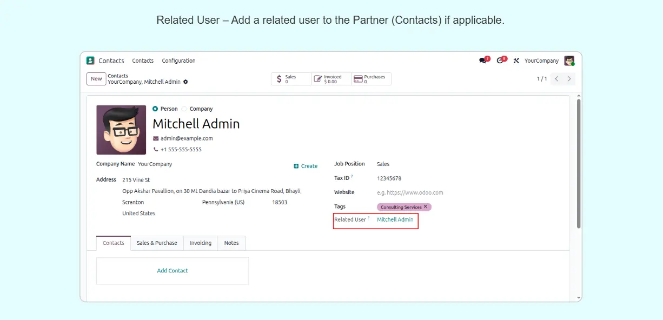The image size is (663, 320).
Task: Remove the Consulting Services tag
Action: pos(426,206)
